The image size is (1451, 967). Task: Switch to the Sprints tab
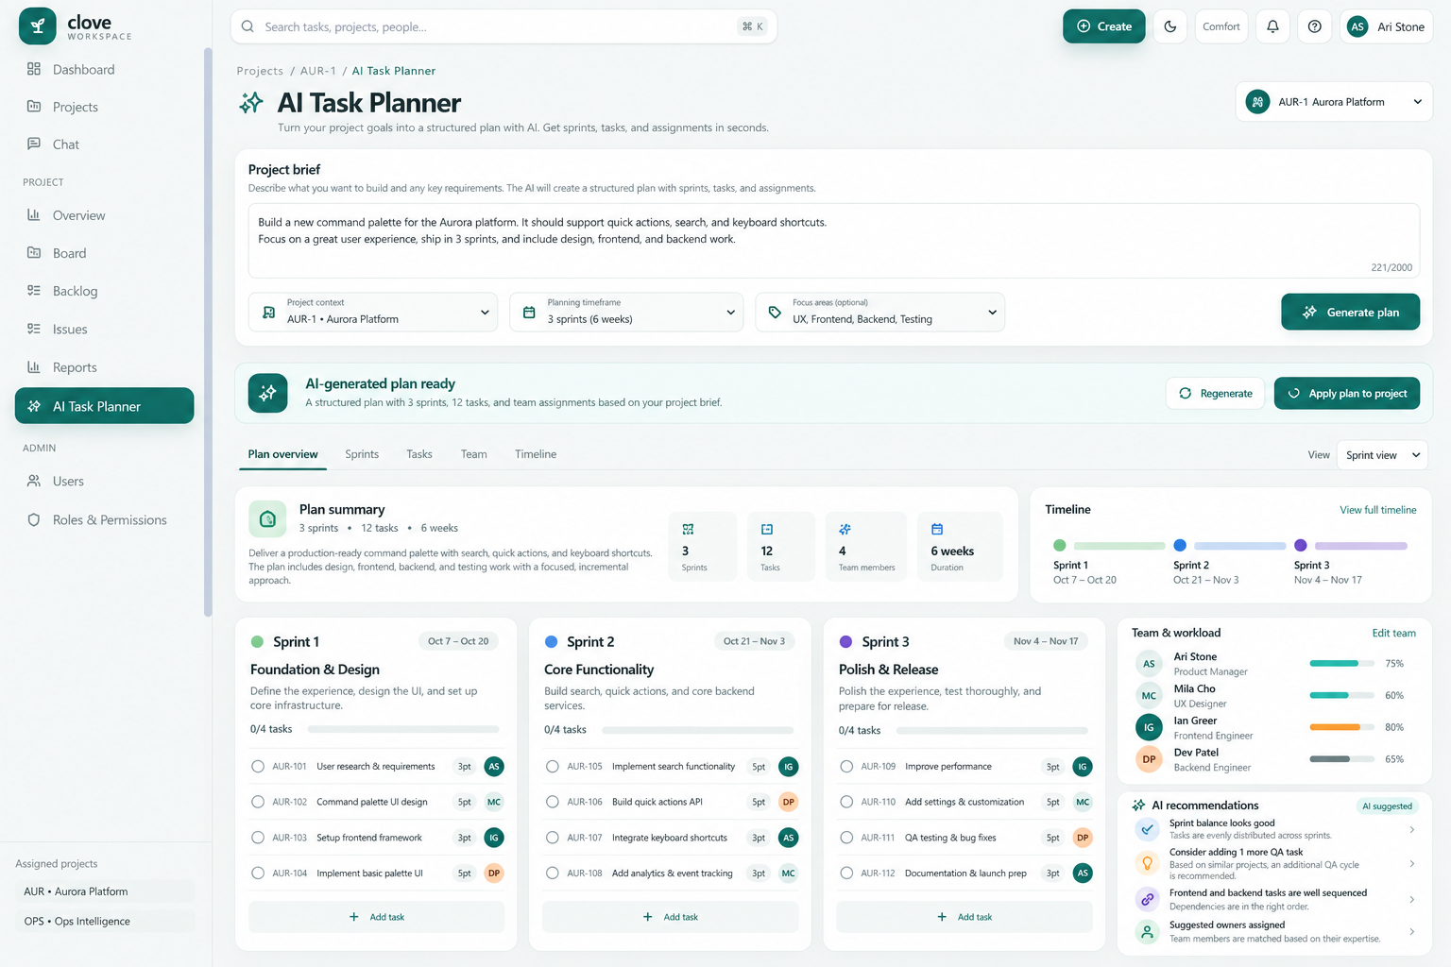click(362, 454)
